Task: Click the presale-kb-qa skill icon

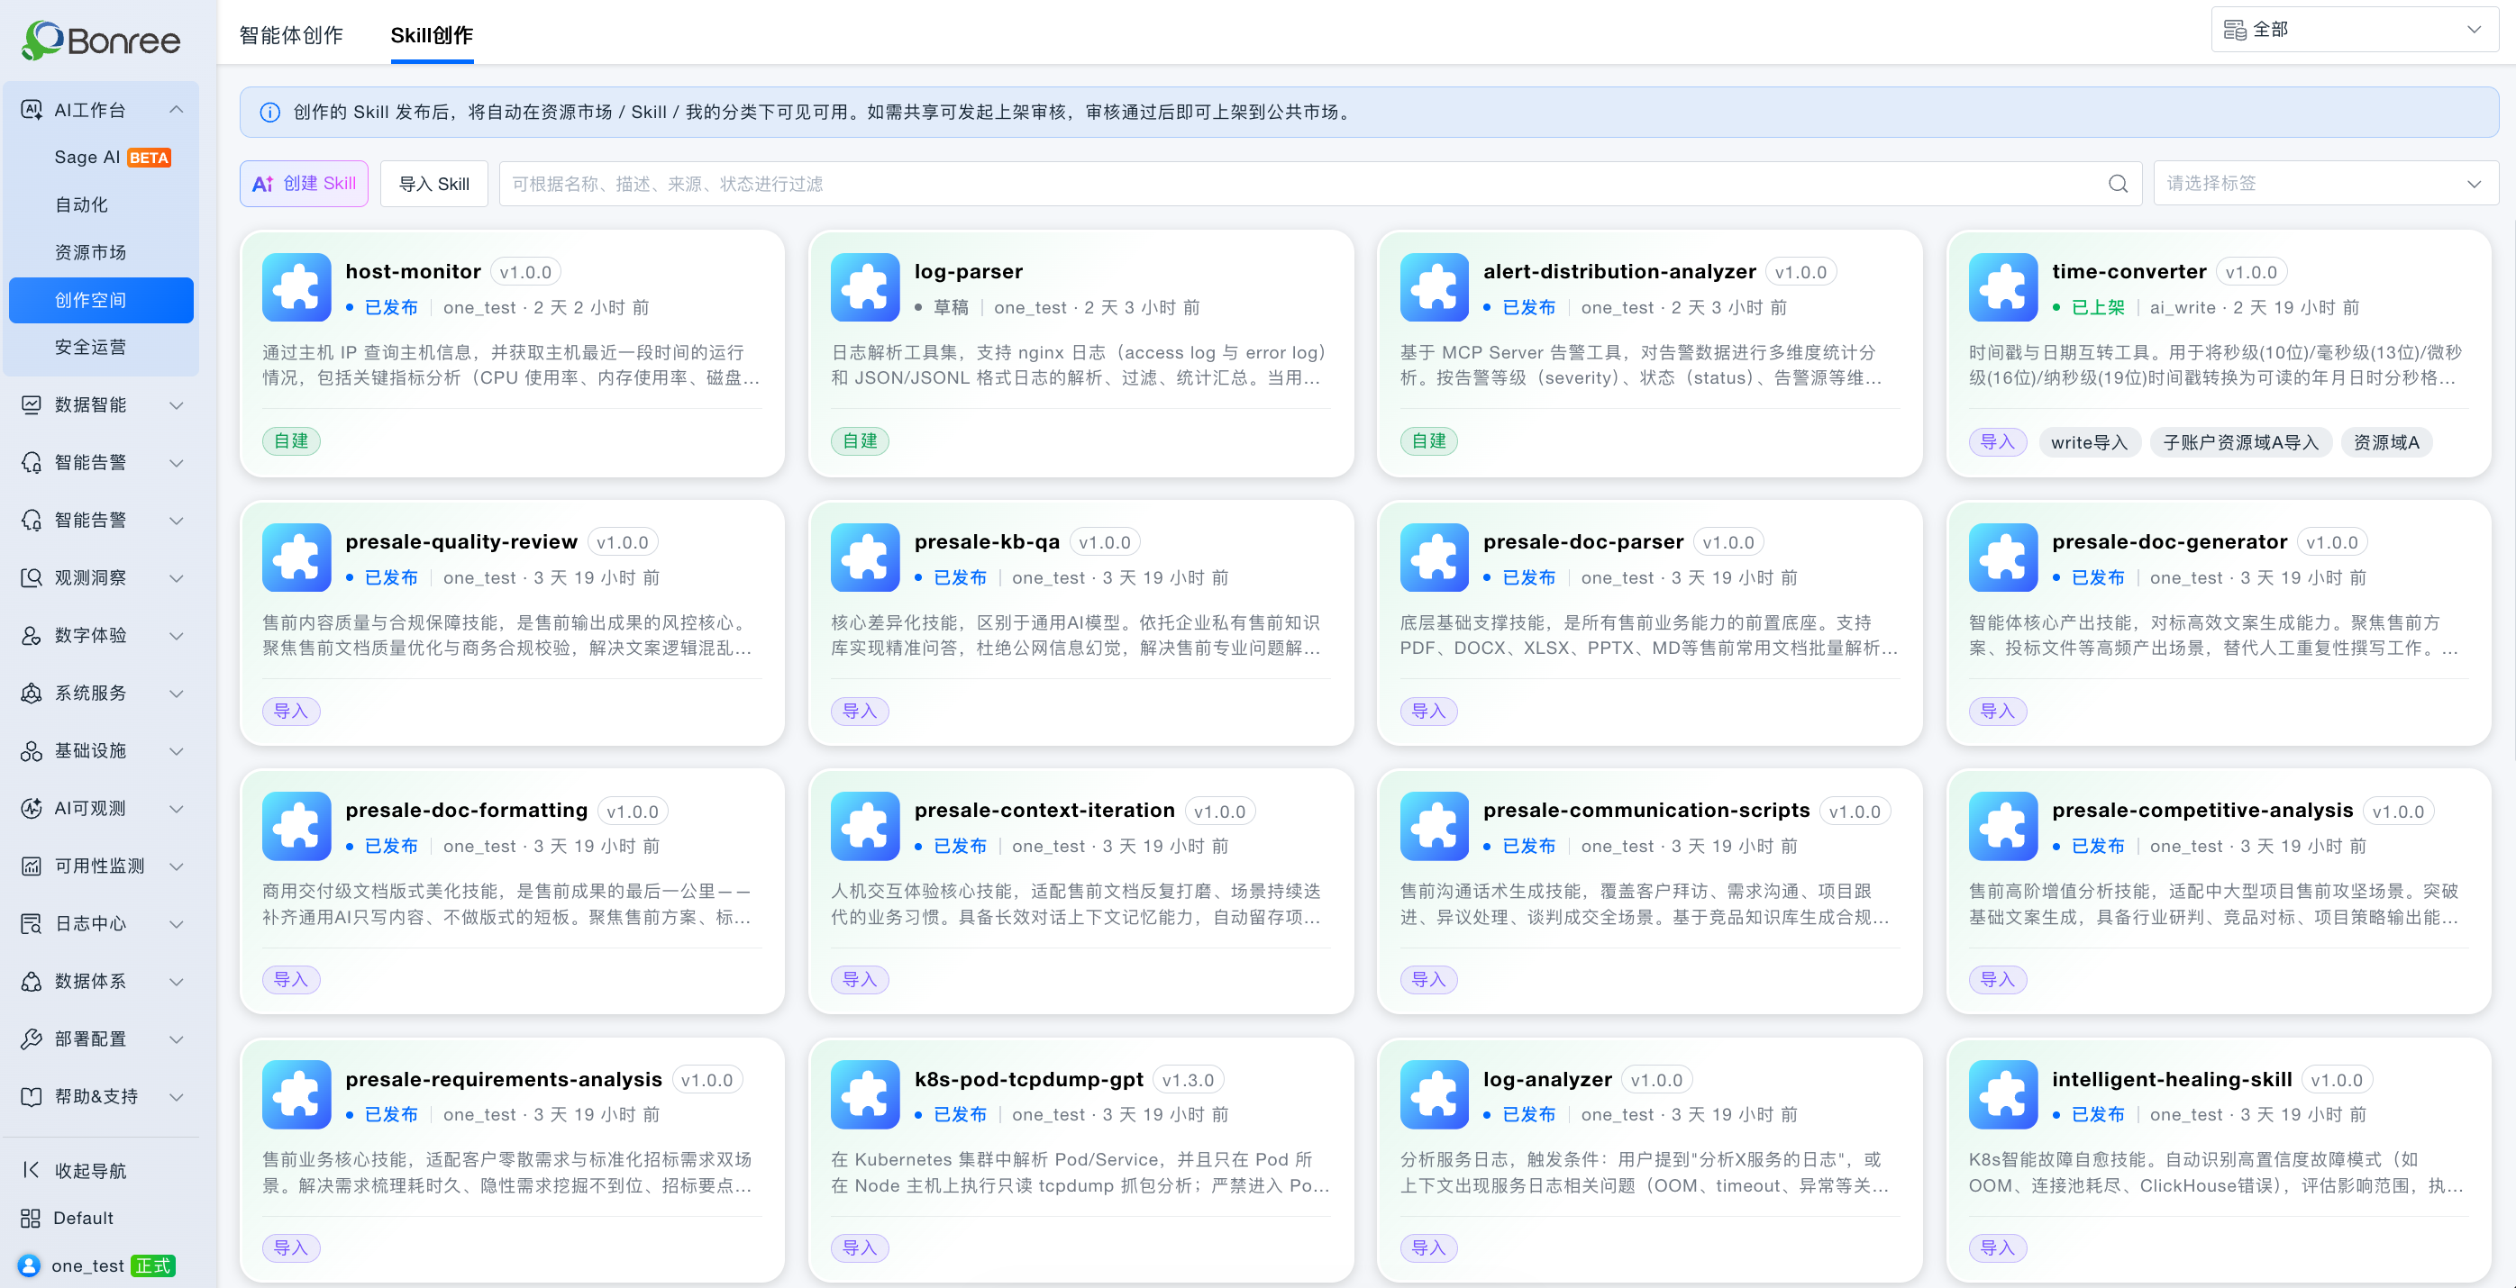Action: [x=864, y=558]
